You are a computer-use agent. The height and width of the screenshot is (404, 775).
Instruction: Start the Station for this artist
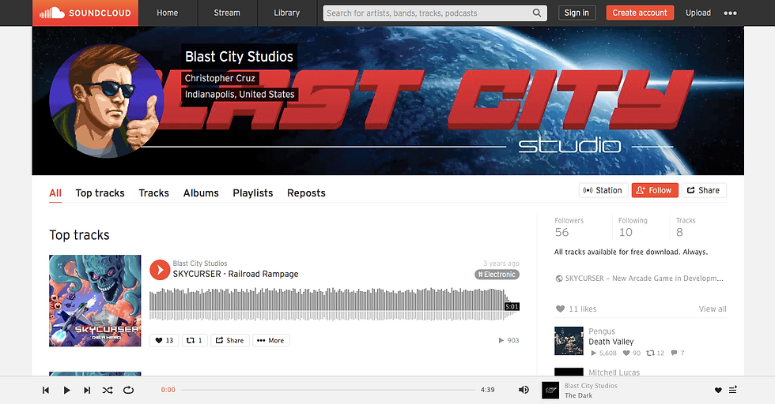603,190
